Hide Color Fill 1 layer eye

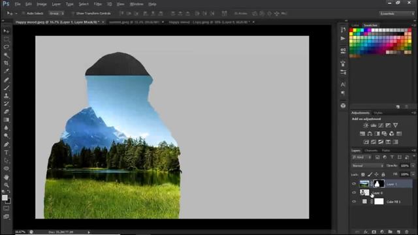click(x=354, y=202)
